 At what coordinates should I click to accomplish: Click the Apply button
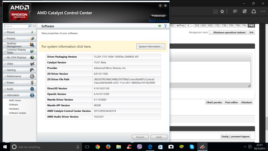159,137
